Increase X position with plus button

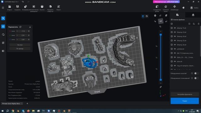[29, 31]
